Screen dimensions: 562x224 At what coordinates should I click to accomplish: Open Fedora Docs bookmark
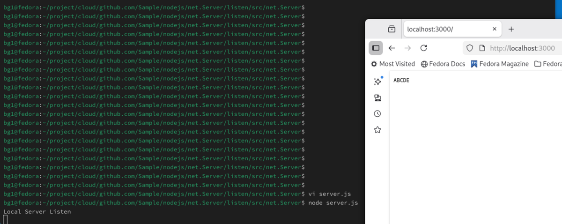pyautogui.click(x=443, y=64)
